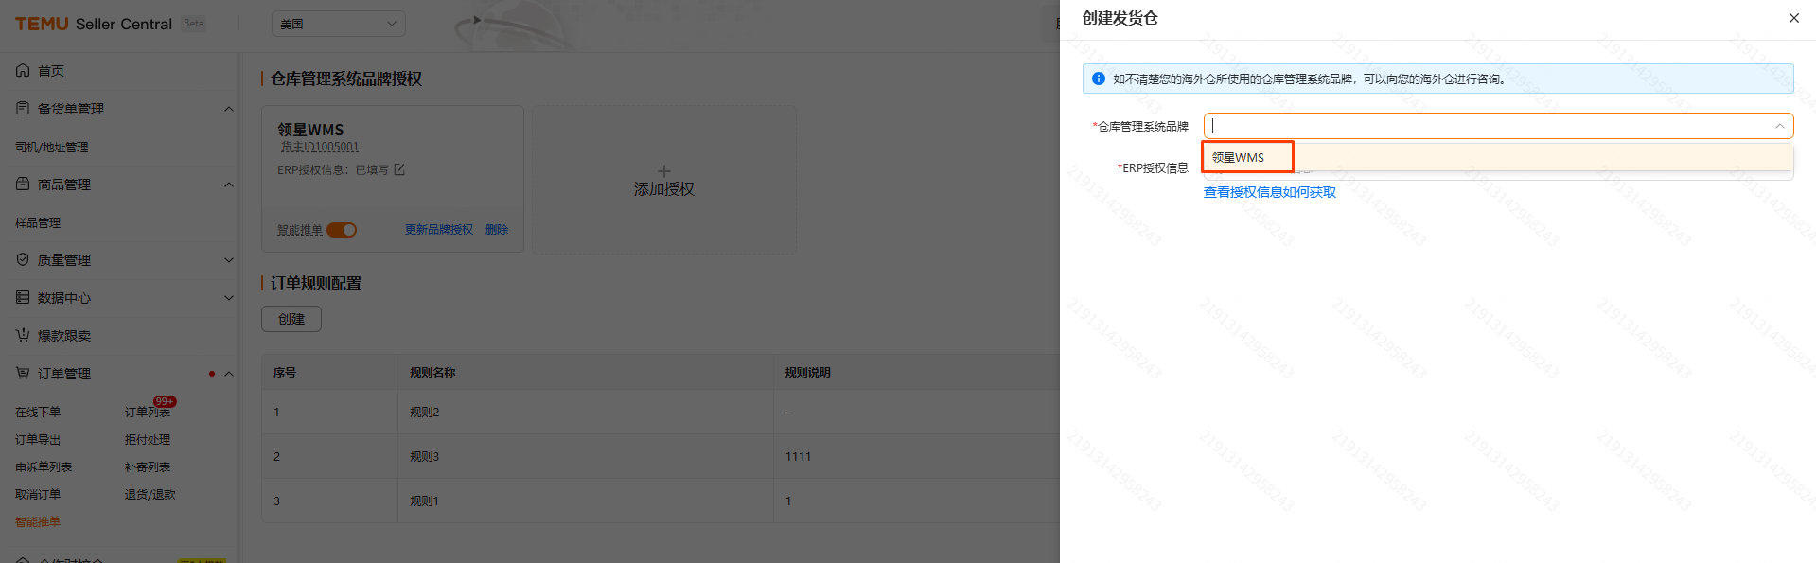Image resolution: width=1816 pixels, height=563 pixels.
Task: Click the 数据中心 table icon
Action: (x=23, y=297)
